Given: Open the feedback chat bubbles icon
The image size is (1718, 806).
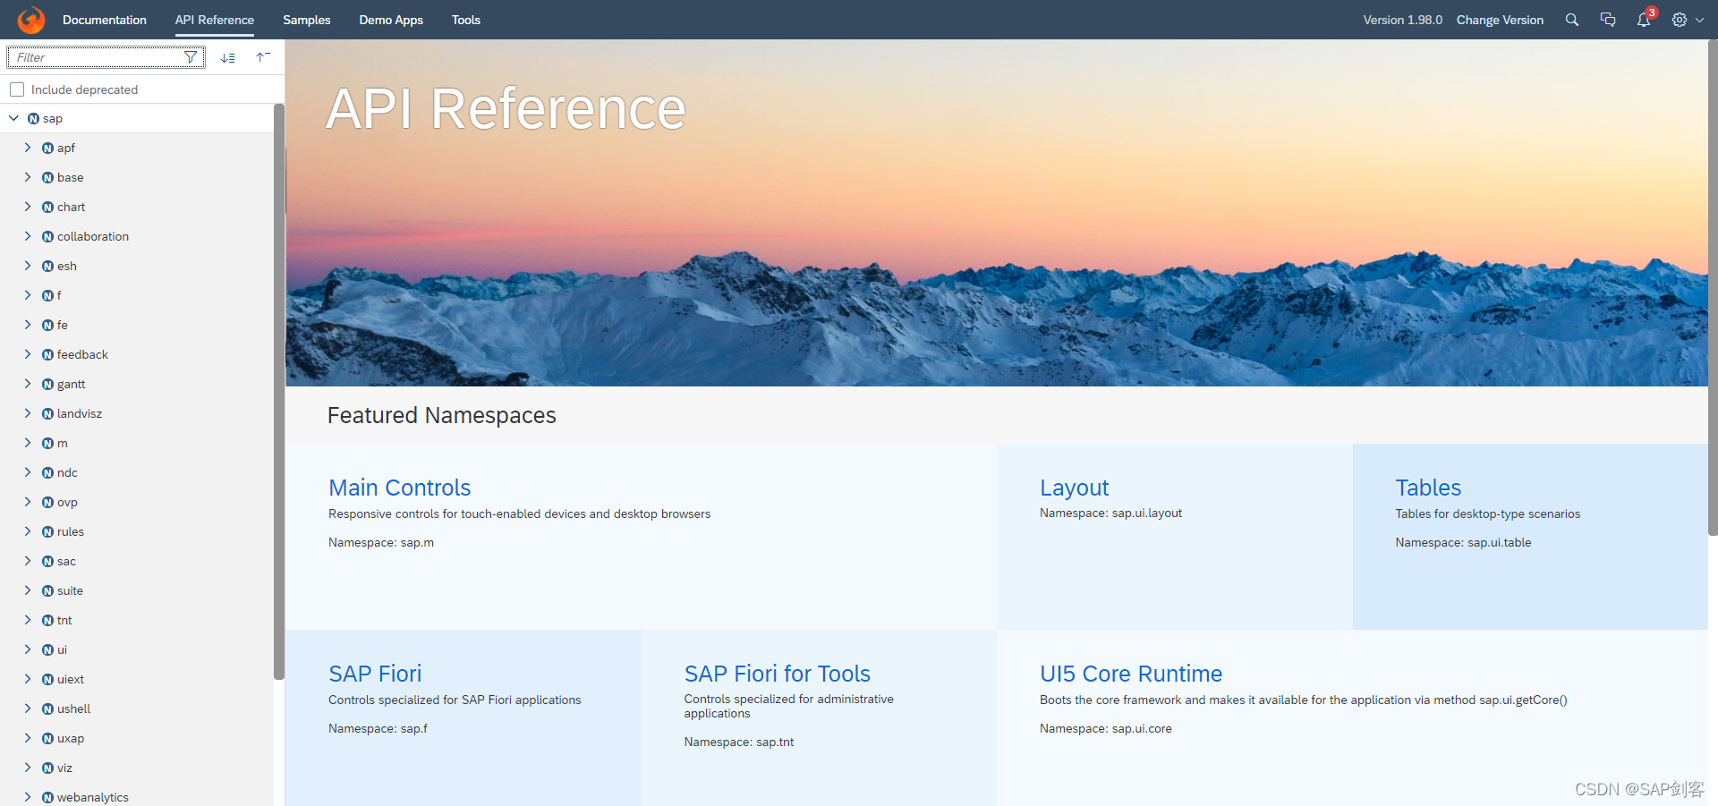Looking at the screenshot, I should pos(1608,20).
